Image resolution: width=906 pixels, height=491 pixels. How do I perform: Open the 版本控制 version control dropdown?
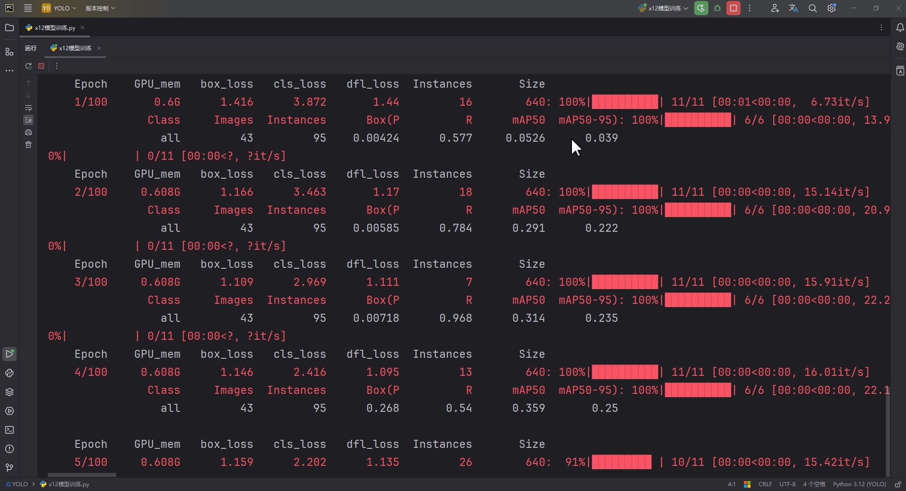[x=100, y=8]
